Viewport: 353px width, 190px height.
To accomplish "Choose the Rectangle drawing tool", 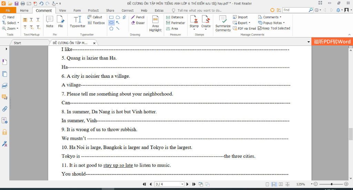I will (111, 17).
